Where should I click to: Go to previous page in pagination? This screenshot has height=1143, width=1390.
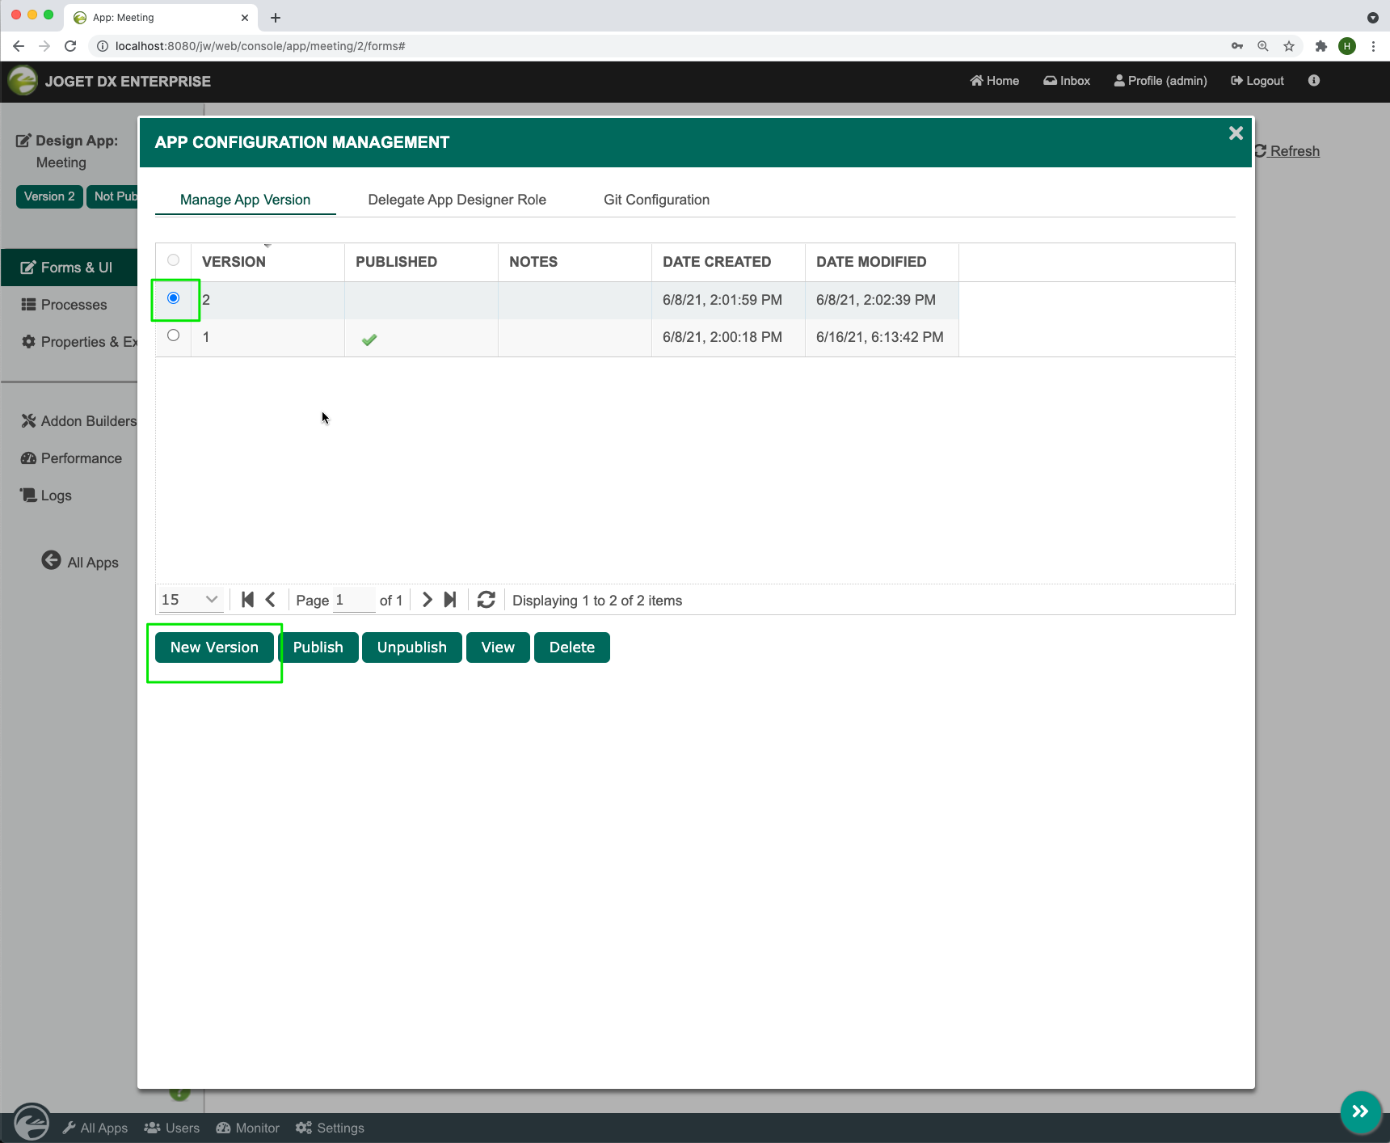[271, 600]
